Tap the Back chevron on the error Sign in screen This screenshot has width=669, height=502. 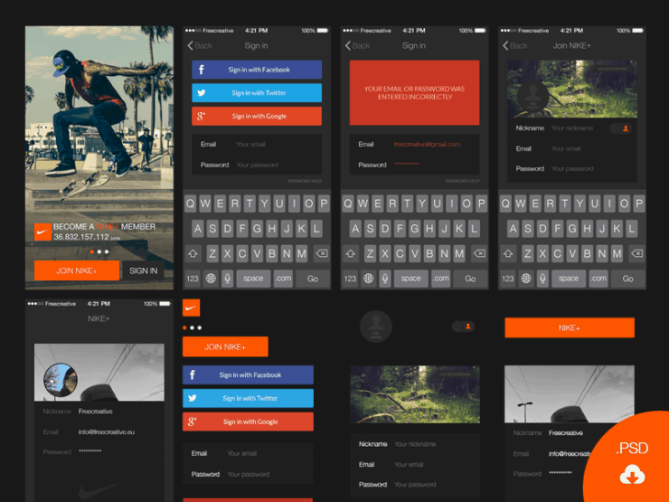pyautogui.click(x=349, y=45)
